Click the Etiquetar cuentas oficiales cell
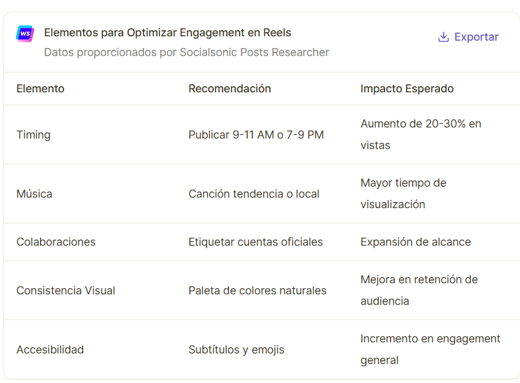Screen dimensions: 520x383 tap(255, 242)
